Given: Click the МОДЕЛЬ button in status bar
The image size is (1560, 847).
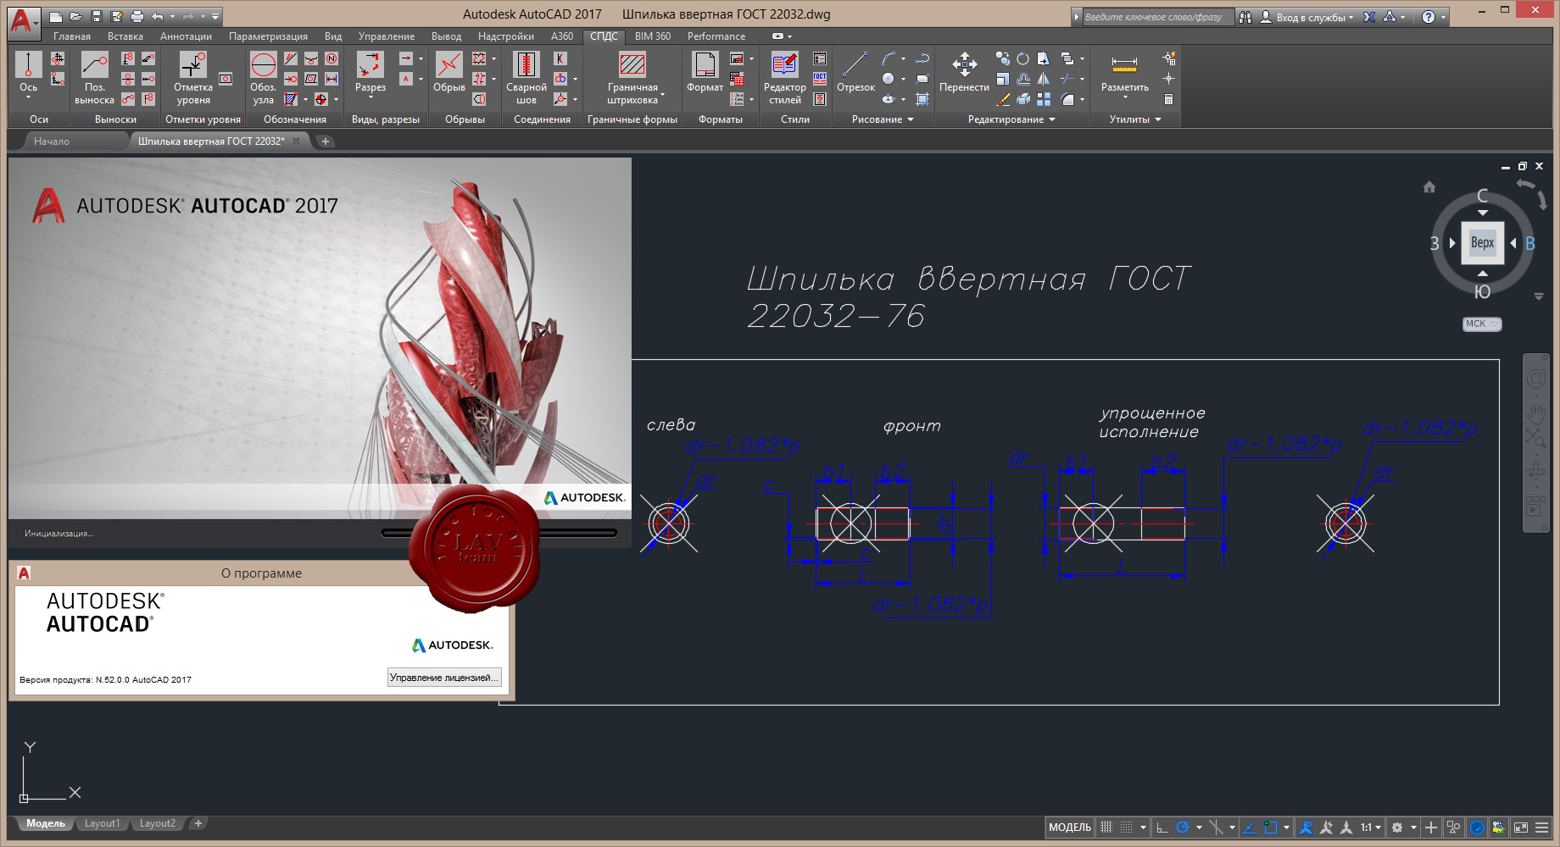Looking at the screenshot, I should [1069, 828].
